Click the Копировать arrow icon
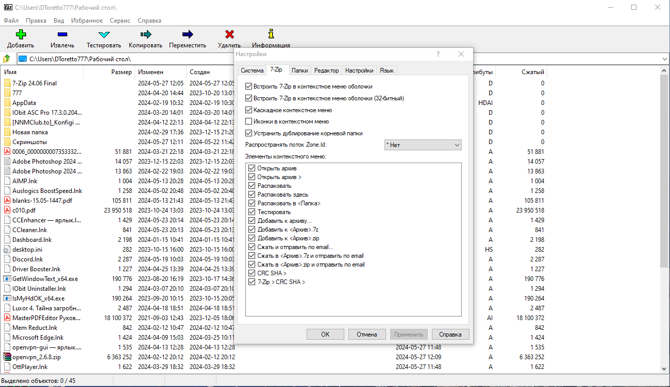Image resolution: width=670 pixels, height=387 pixels. [x=145, y=34]
